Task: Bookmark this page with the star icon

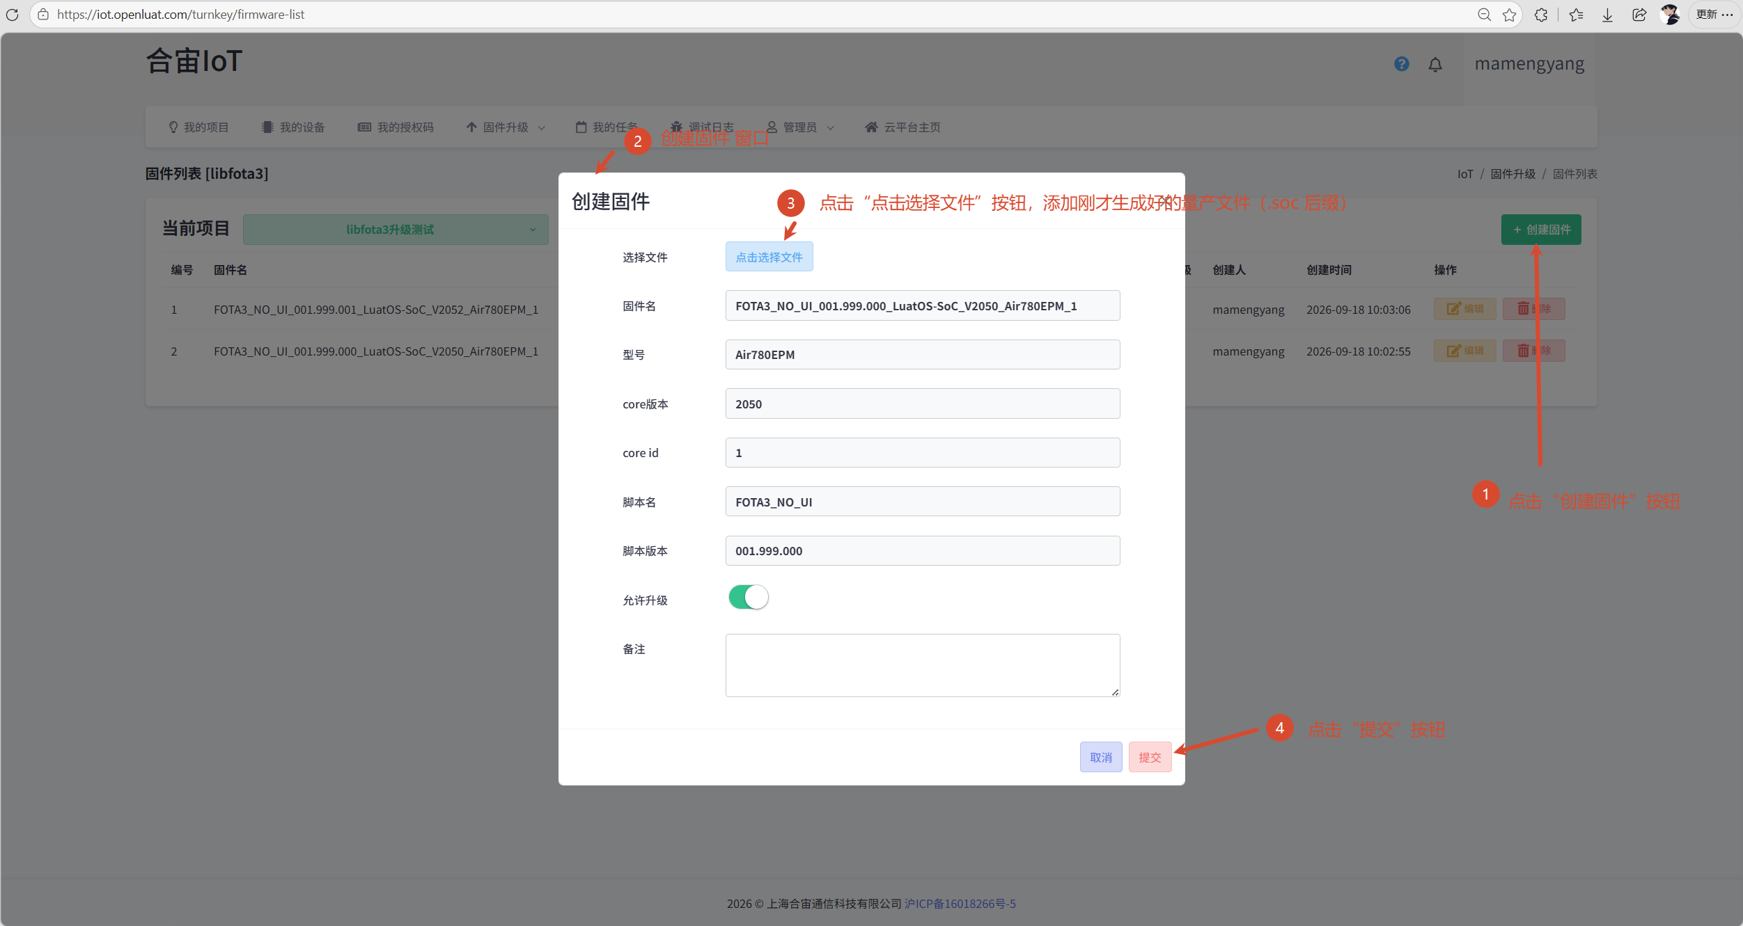Action: point(1509,15)
